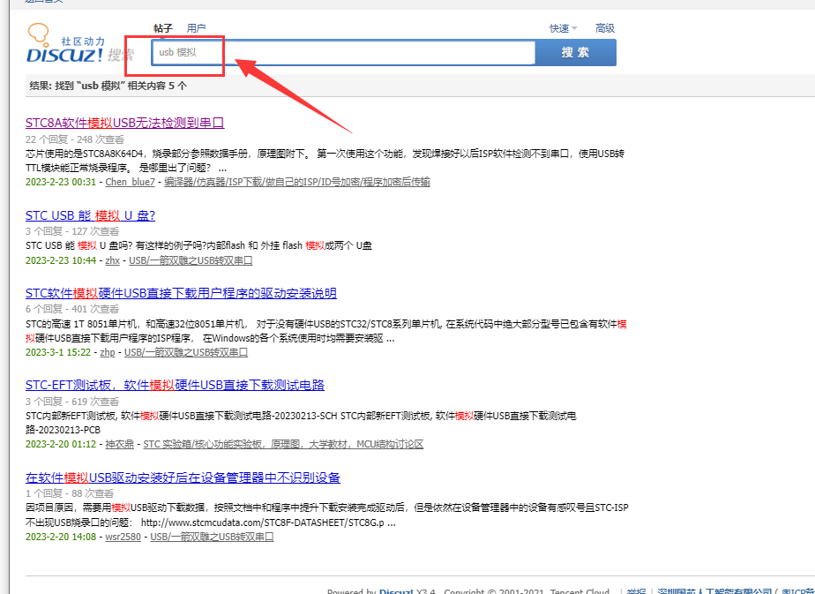Screen dimensions: 815x594
Task: Click date 2023-2-20 14:08
Action: pos(61,537)
